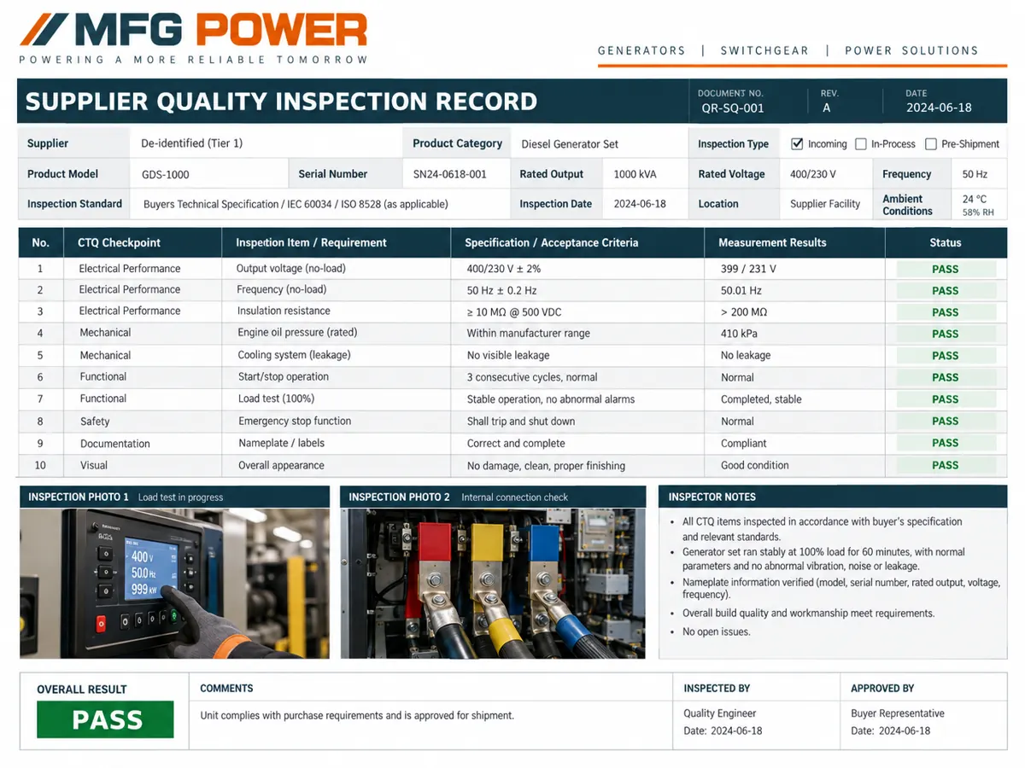The image size is (1025, 768).
Task: Click PASS status for Overall appearance row
Action: click(946, 465)
